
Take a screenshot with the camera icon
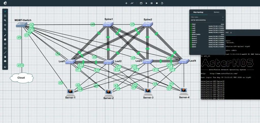click(x=5, y=61)
